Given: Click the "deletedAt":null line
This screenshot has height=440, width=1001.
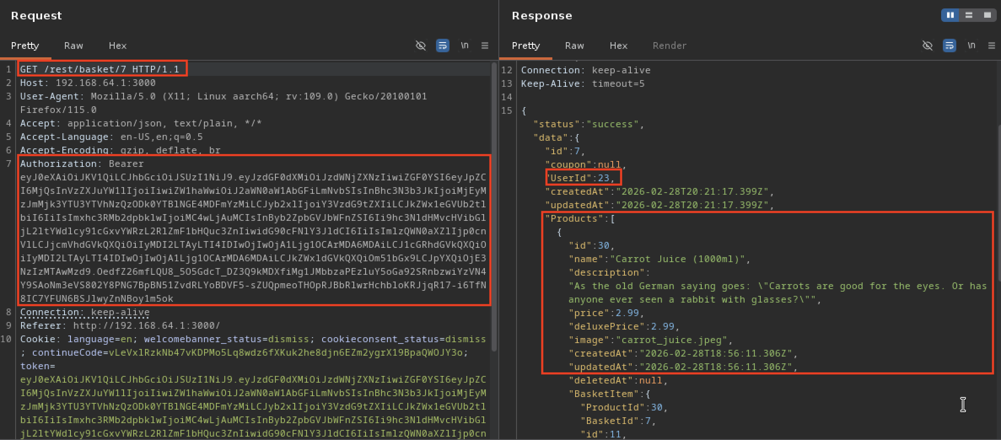Looking at the screenshot, I should click(618, 380).
